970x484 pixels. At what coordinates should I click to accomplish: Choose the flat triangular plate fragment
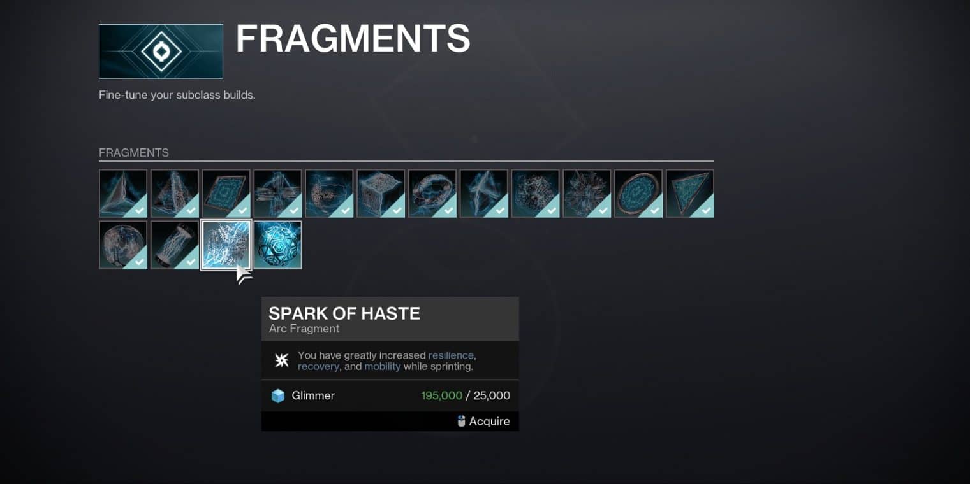[690, 193]
